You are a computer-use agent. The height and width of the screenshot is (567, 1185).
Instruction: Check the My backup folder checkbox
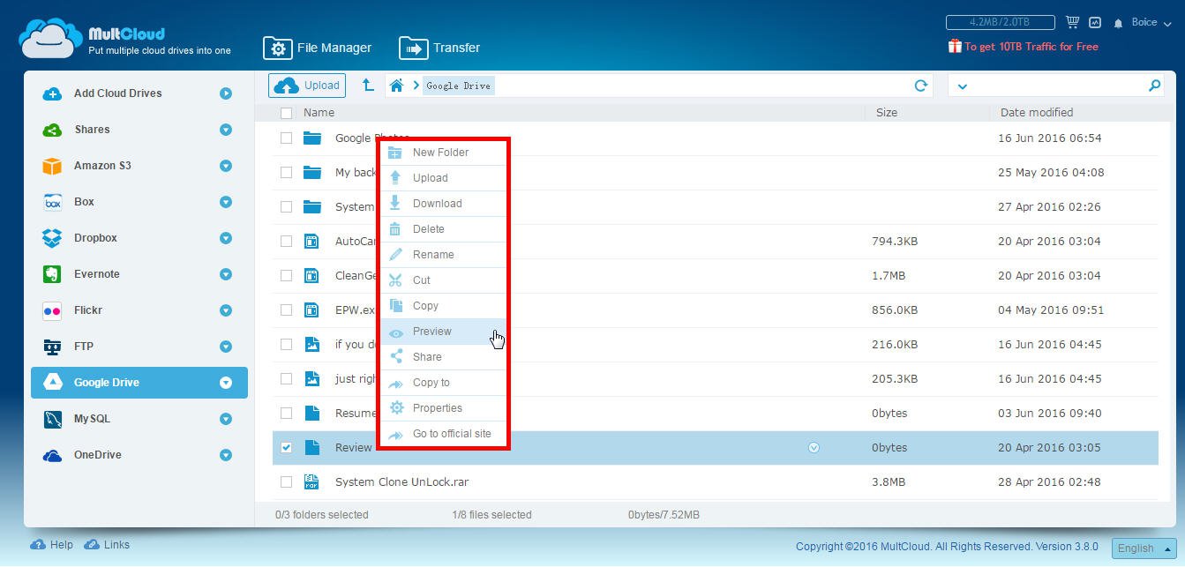pyautogui.click(x=286, y=172)
